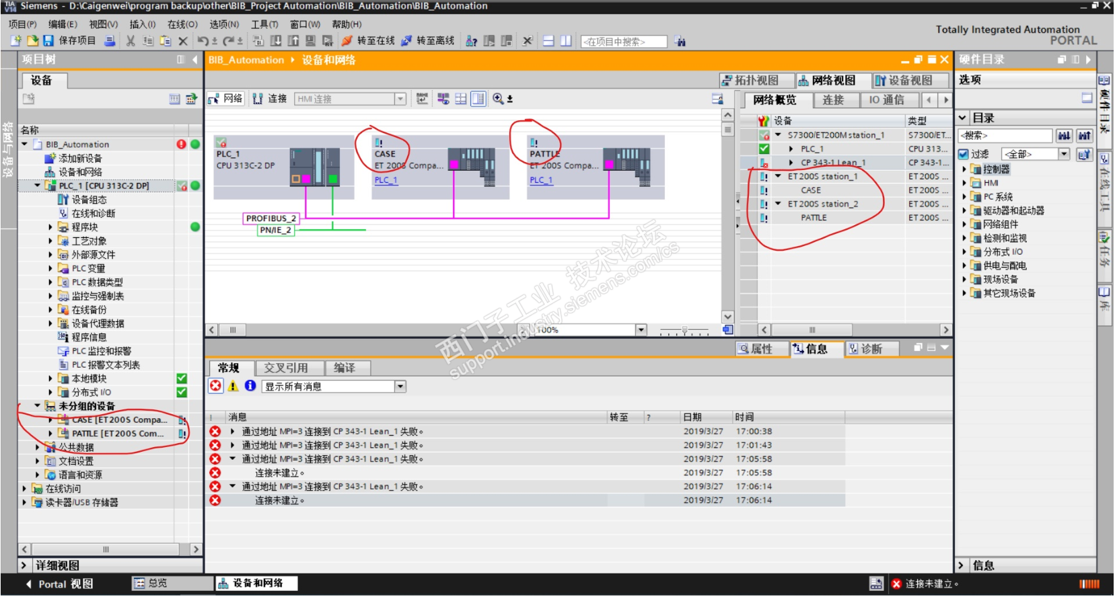The width and height of the screenshot is (1115, 599).
Task: Collapse S7300/ET200M station_1 row
Action: 779,135
